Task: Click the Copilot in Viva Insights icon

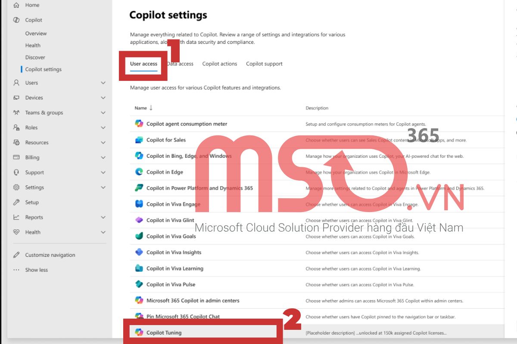Action: coord(139,252)
